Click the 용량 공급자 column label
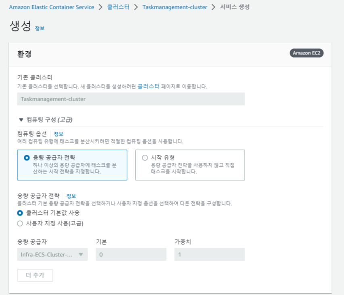Viewport: 344px width, 295px height. 32,242
